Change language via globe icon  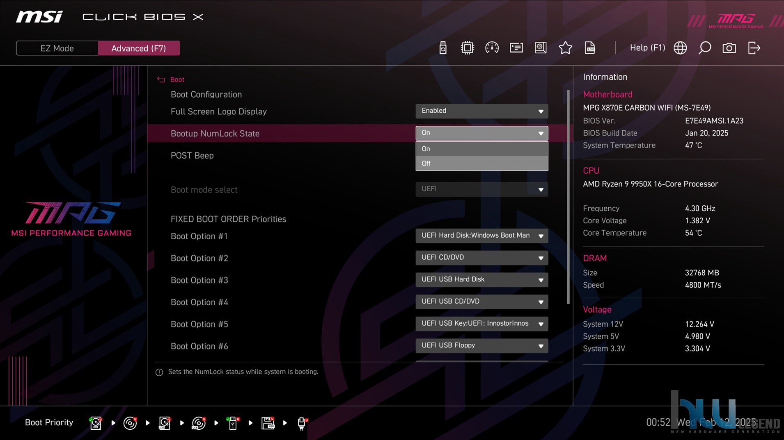(680, 48)
